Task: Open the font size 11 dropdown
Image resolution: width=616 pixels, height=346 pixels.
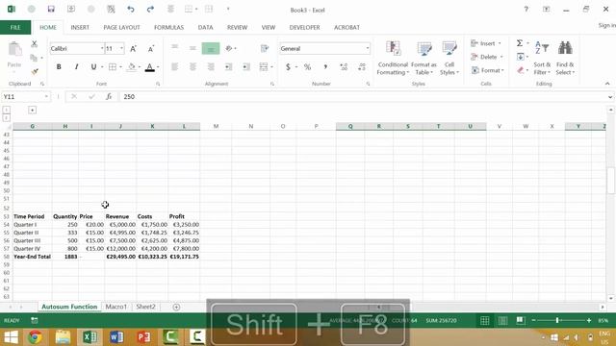Action: 121,48
